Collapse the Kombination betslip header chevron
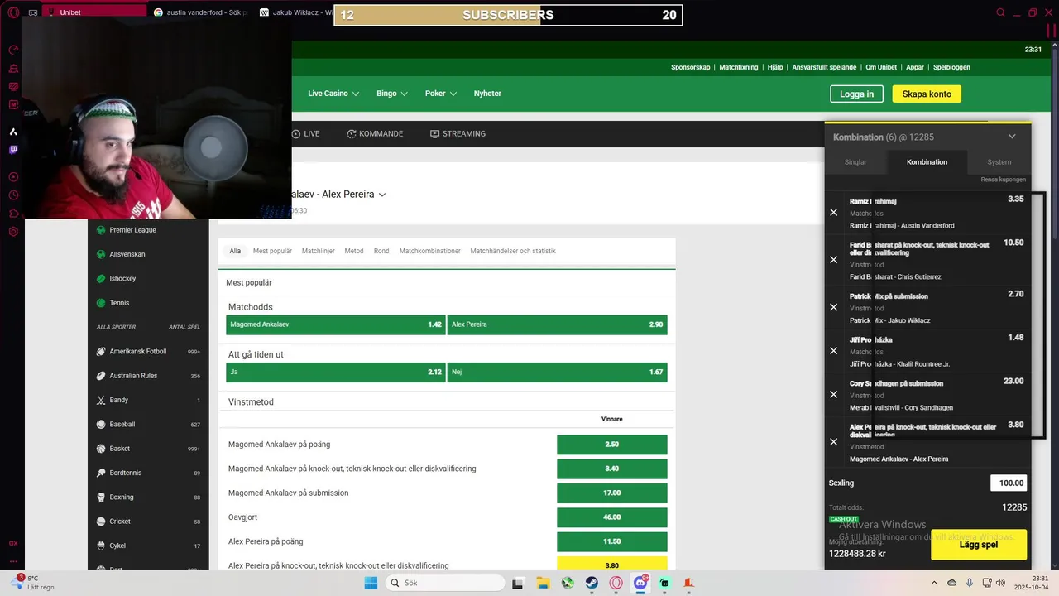This screenshot has height=596, width=1059. [1012, 137]
